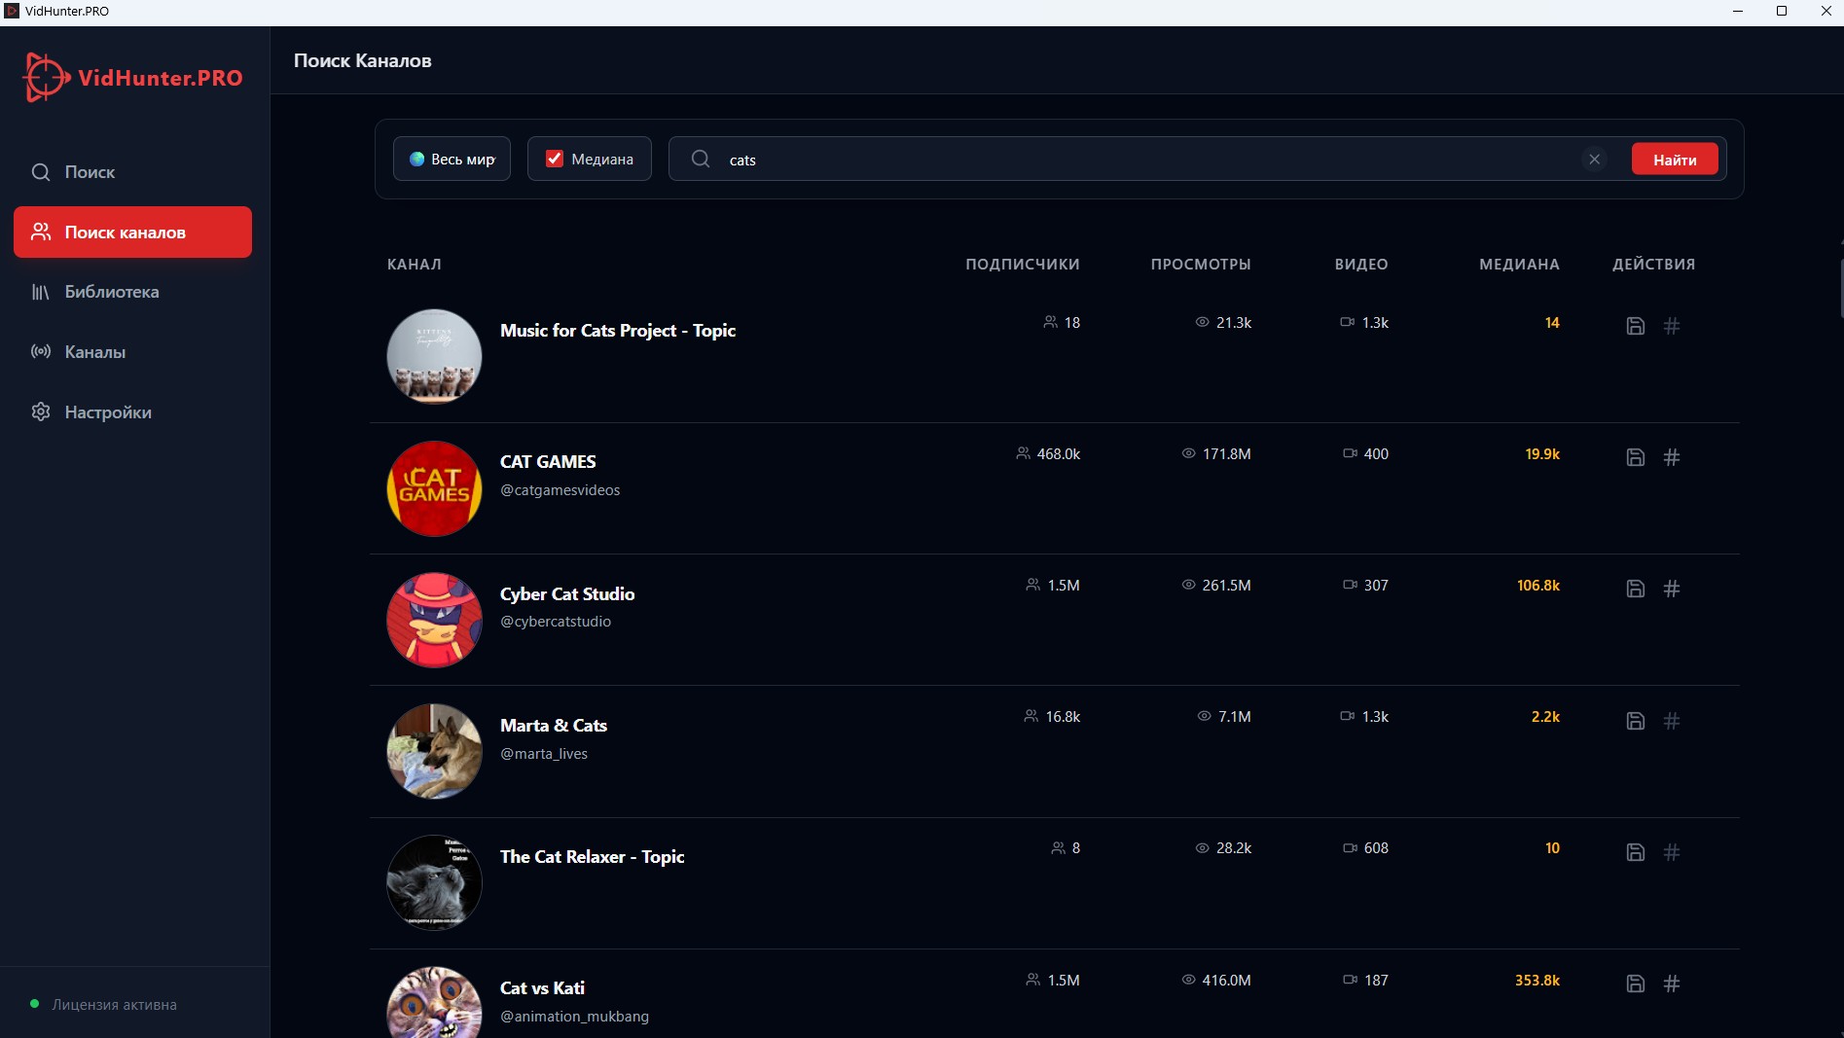Click the МЕДИАНА column header
This screenshot has height=1038, width=1844.
(x=1519, y=265)
